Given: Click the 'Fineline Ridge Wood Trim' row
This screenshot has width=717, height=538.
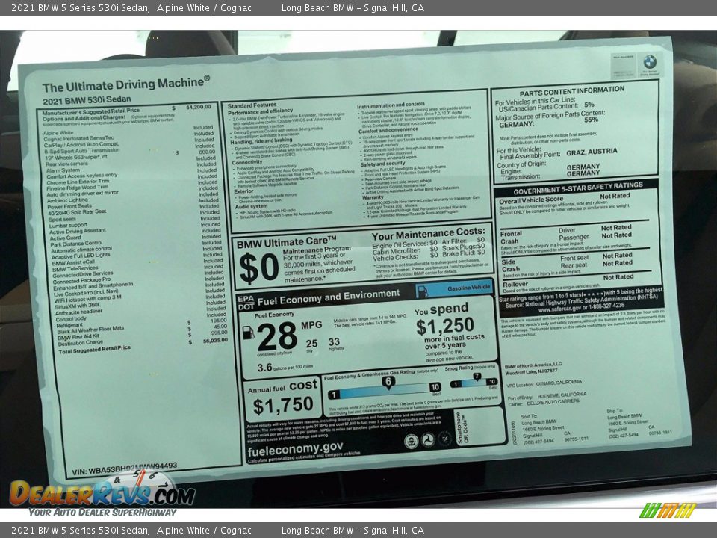Looking at the screenshot, I should pos(77,188).
